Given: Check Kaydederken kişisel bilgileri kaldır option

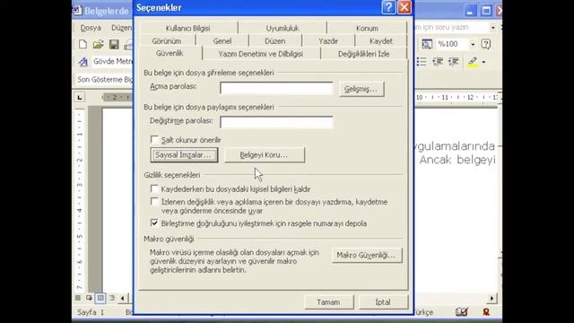Looking at the screenshot, I should coord(154,189).
